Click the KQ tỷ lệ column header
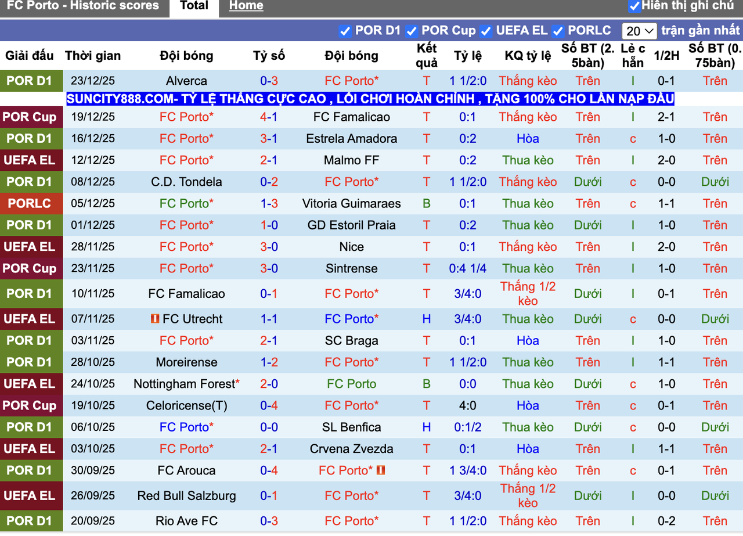Image resolution: width=743 pixels, height=536 pixels. (528, 56)
